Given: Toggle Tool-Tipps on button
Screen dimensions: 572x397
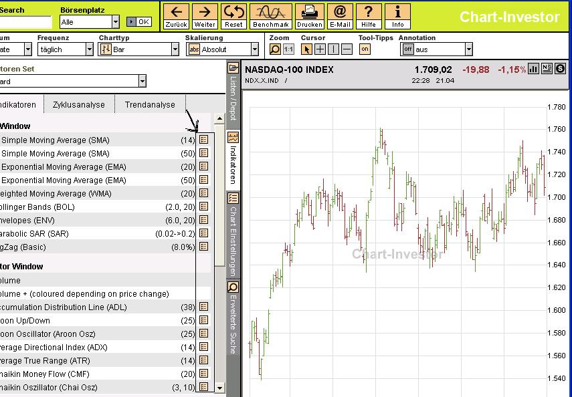Looking at the screenshot, I should (x=365, y=49).
